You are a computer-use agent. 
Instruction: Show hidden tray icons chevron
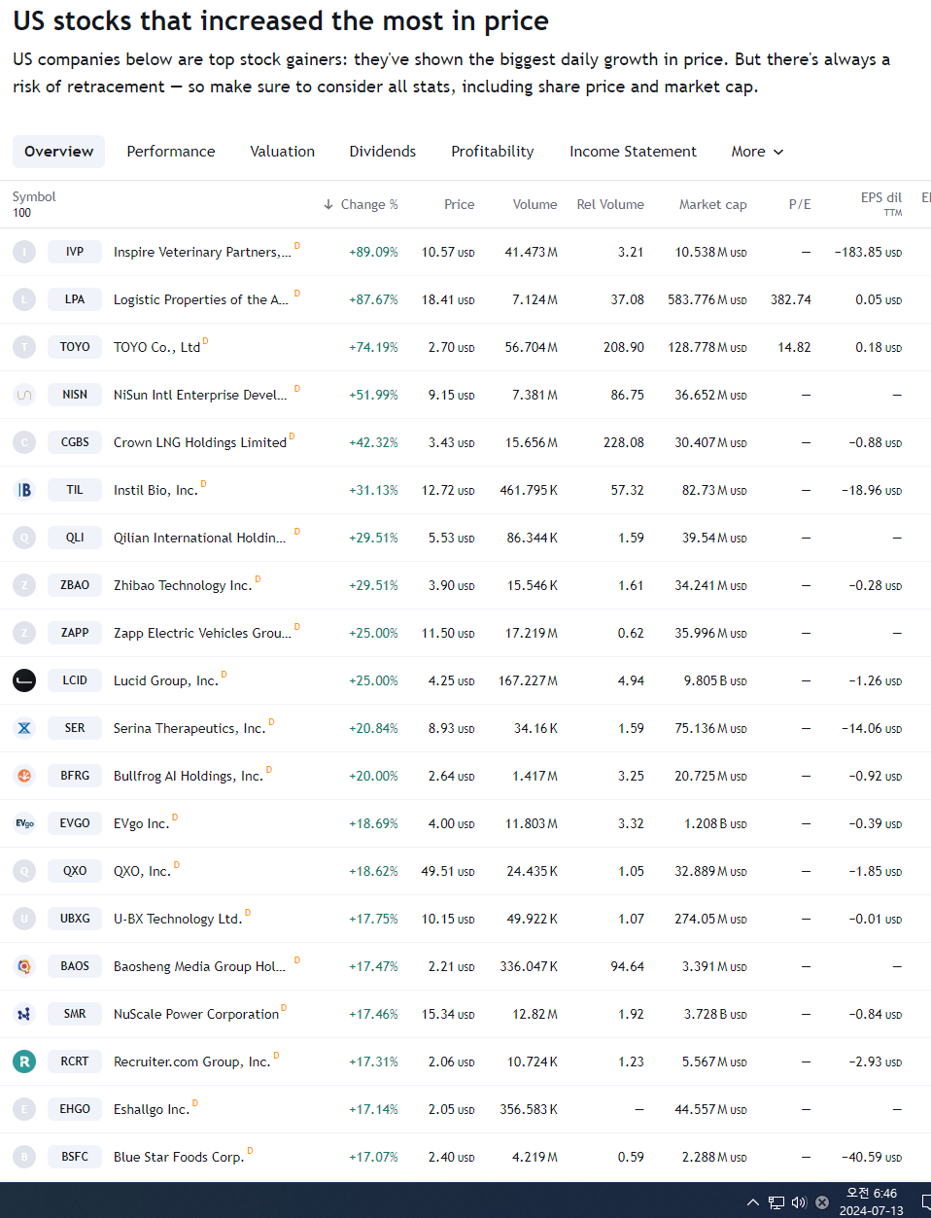pyautogui.click(x=752, y=1202)
